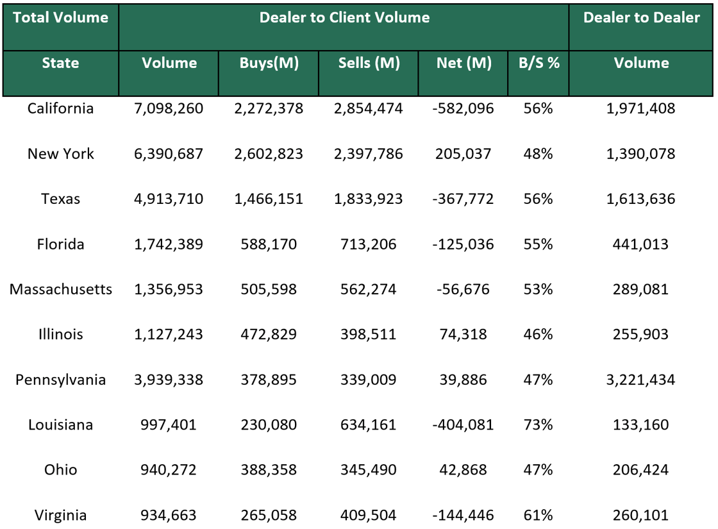Click the Sells (M) column header

coord(369,63)
